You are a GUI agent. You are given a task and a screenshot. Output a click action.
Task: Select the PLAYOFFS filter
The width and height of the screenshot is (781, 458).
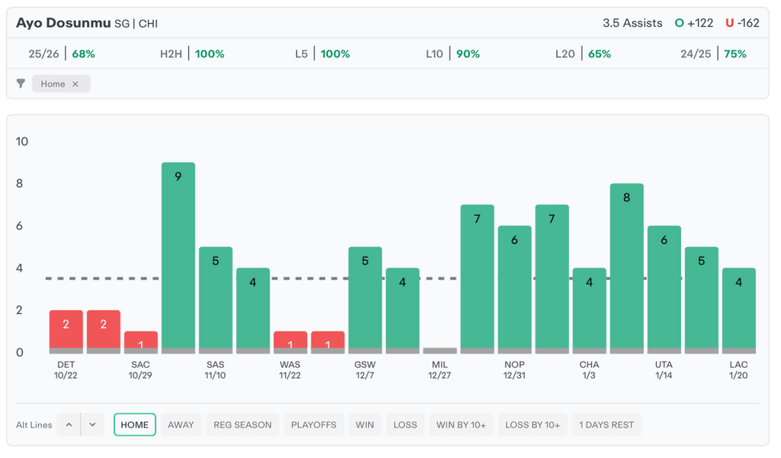[x=313, y=424]
